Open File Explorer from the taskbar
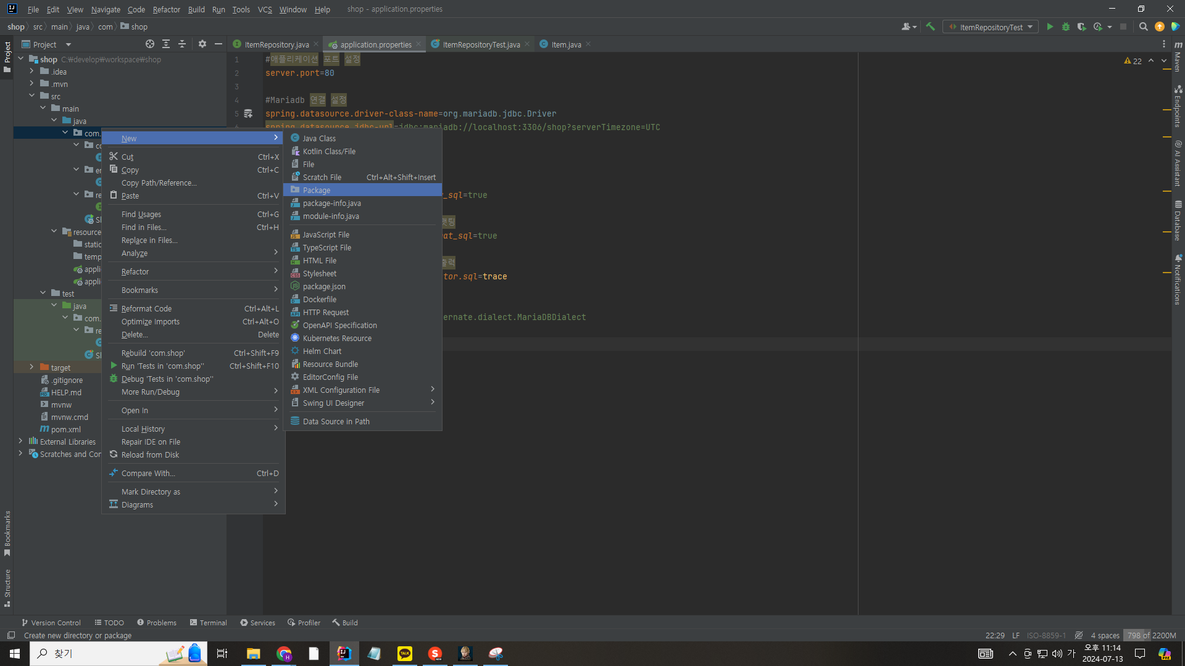 pyautogui.click(x=254, y=654)
